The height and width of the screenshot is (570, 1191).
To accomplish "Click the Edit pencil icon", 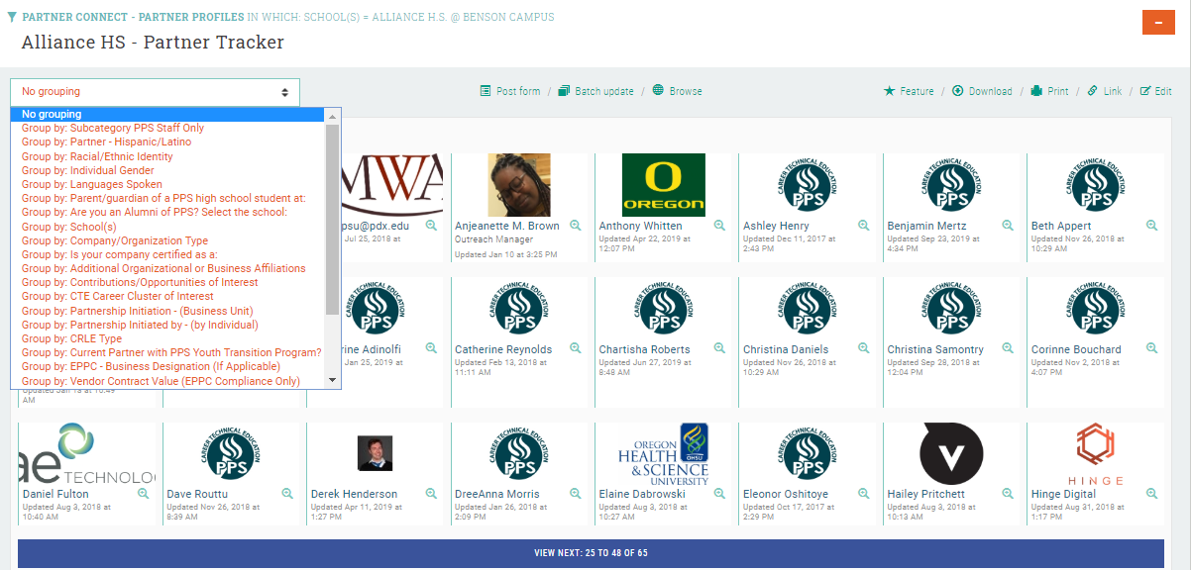I will [1145, 91].
